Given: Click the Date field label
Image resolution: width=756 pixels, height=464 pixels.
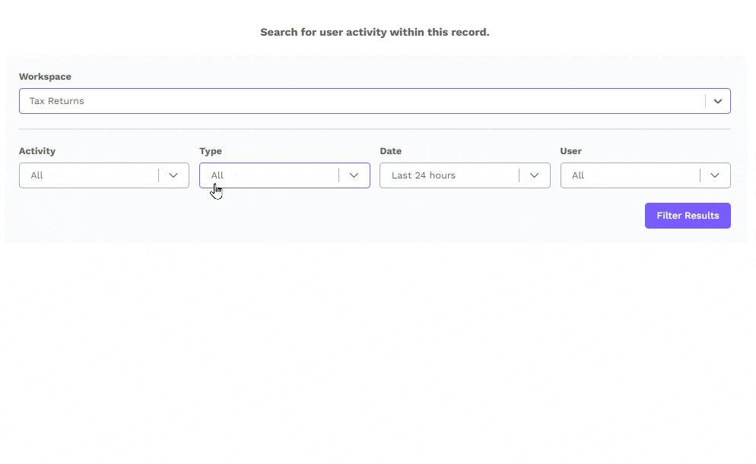Looking at the screenshot, I should (x=390, y=151).
